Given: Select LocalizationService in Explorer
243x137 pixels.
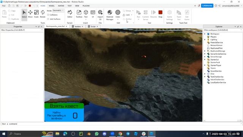Looking at the screenshot, I should point(218,83).
